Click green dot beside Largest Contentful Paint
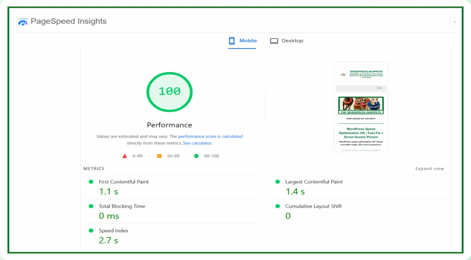This screenshot has height=260, width=471. pyautogui.click(x=278, y=182)
